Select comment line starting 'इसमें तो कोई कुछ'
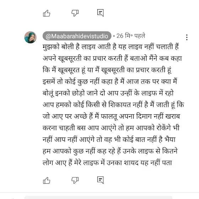 (110, 82)
